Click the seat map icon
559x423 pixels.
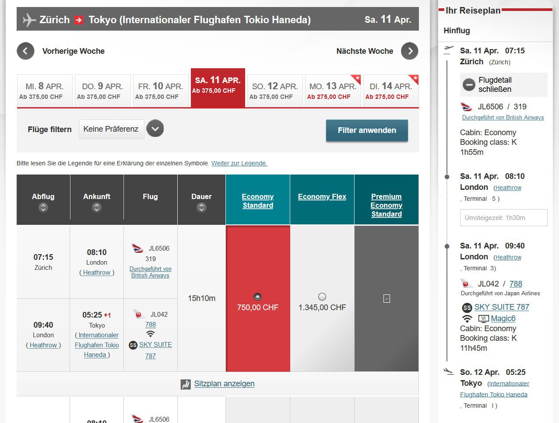pos(186,384)
